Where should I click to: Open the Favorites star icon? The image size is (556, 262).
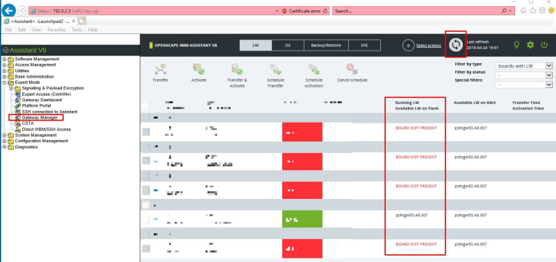[x=532, y=10]
